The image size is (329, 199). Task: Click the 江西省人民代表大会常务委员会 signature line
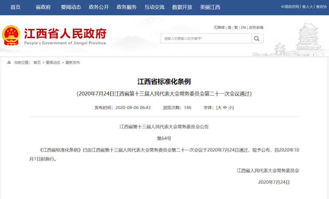coord(268,171)
